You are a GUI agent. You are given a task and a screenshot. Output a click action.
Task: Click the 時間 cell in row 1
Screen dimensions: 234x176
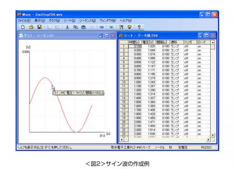click(x=135, y=46)
